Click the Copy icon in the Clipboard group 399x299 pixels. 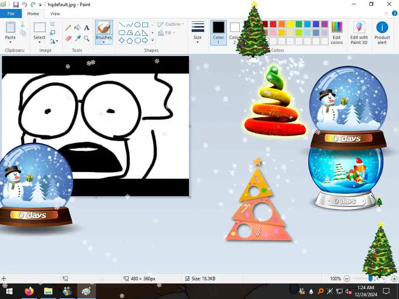point(23,33)
